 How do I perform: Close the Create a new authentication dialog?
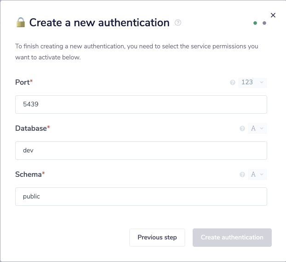point(273,15)
